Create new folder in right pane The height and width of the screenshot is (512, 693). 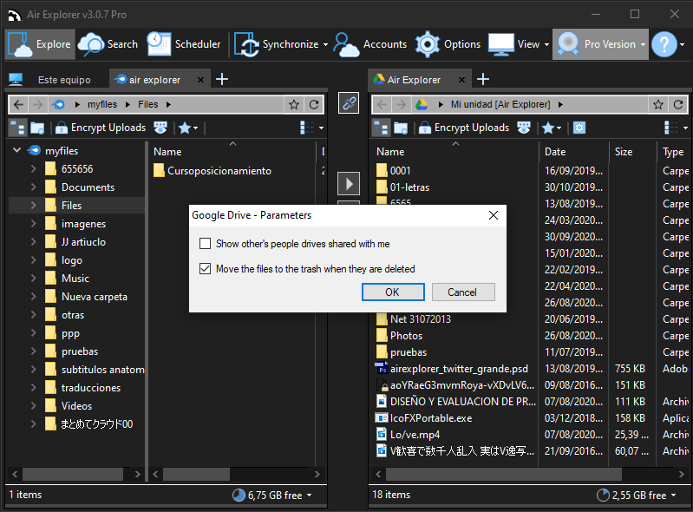pos(401,128)
